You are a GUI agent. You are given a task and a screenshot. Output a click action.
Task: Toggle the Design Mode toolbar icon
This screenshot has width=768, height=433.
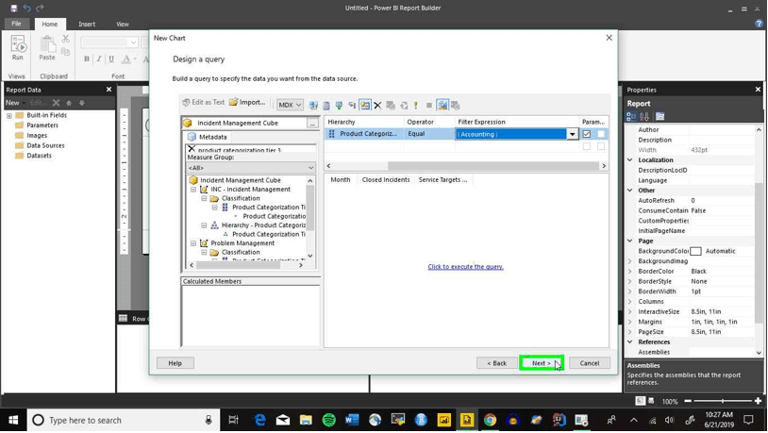(442, 105)
